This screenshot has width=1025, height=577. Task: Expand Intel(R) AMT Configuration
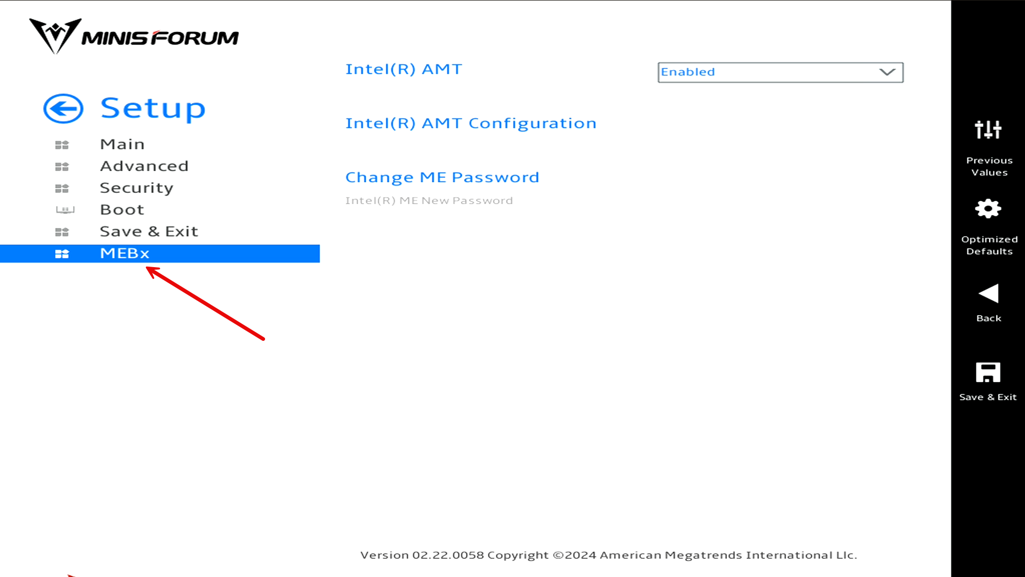471,123
